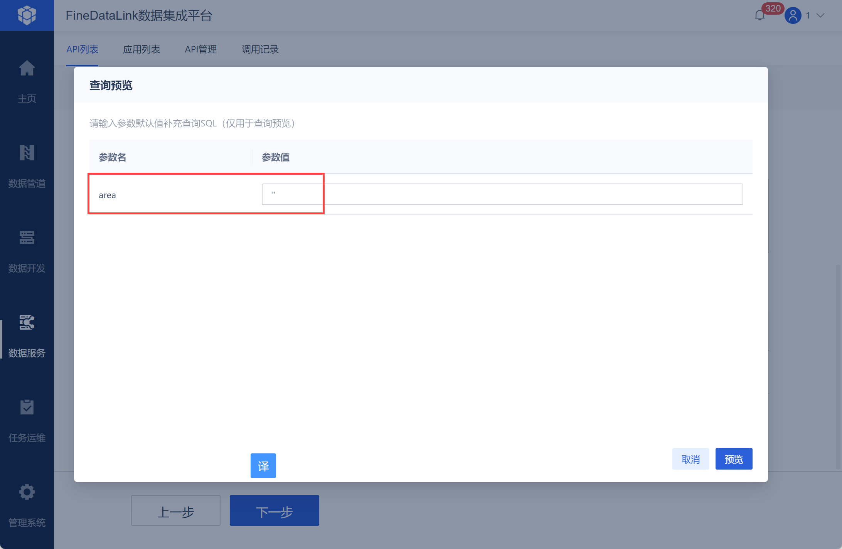The image size is (842, 549).
Task: Click the 预览 button in dialog
Action: tap(733, 459)
